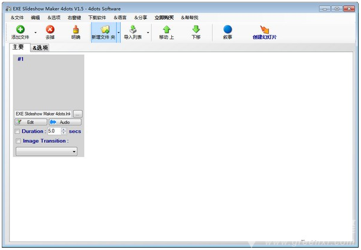Open the 文件 (File) menu
The height and width of the screenshot is (250, 361).
pyautogui.click(x=17, y=17)
